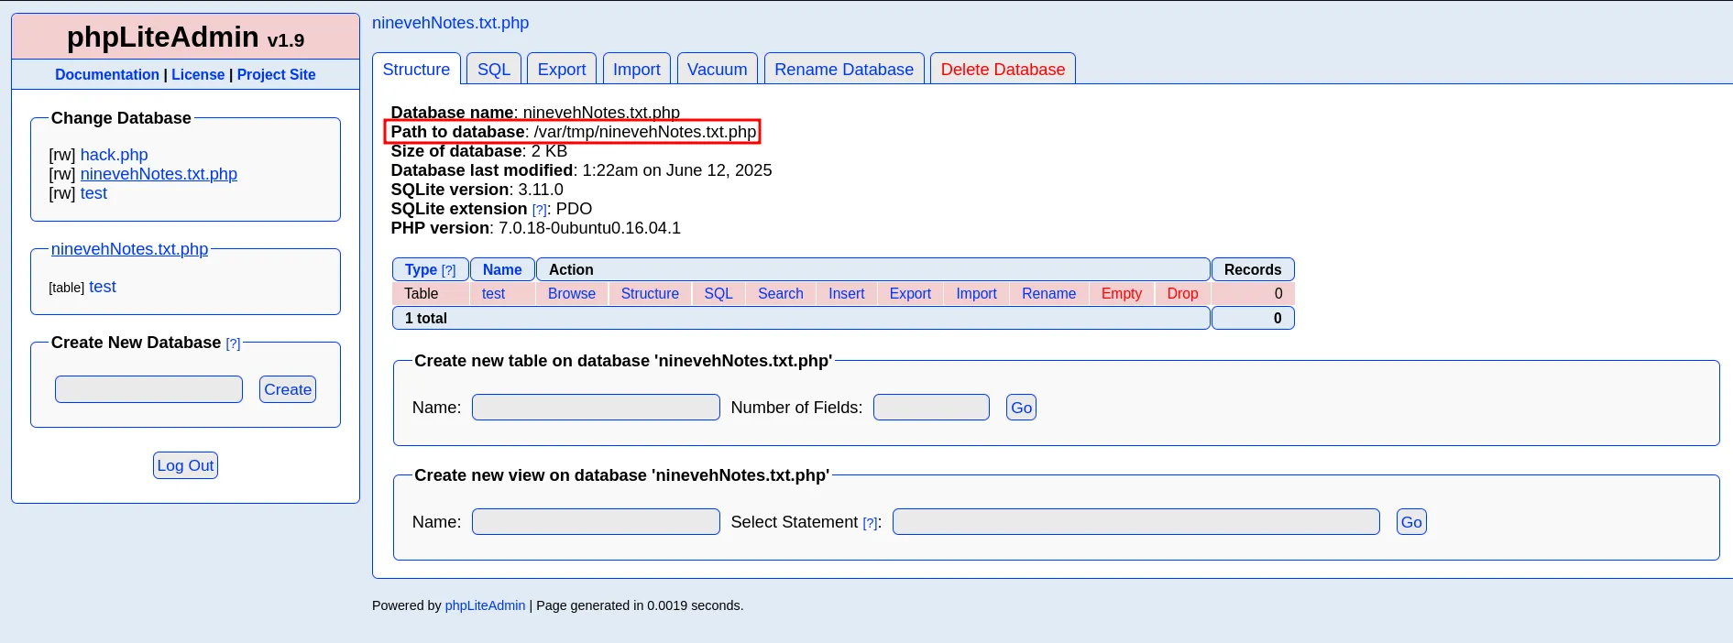Open Structure for the test table

[x=650, y=294]
